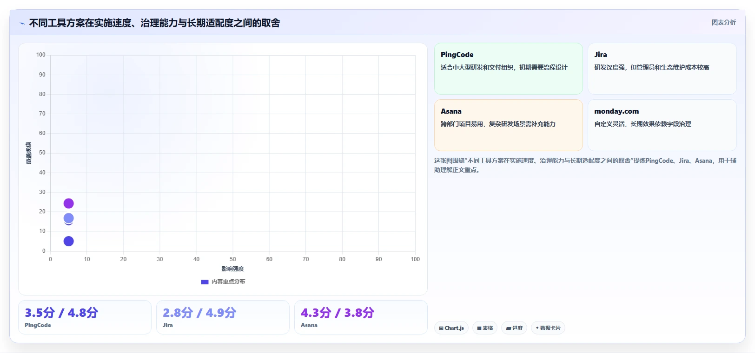Click the small icon before the page title
Screen dimensions: 755x353
pyautogui.click(x=22, y=23)
